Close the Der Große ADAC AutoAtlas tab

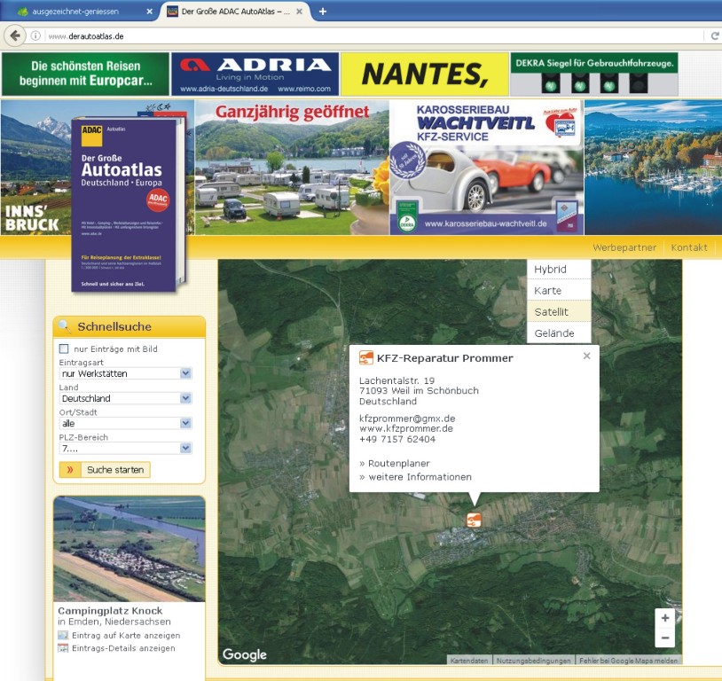click(299, 12)
